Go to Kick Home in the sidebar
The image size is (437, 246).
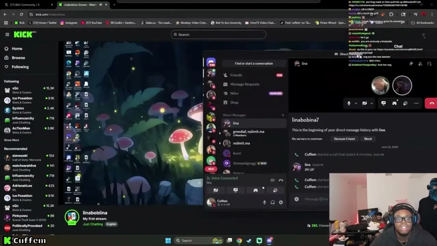pos(13,49)
